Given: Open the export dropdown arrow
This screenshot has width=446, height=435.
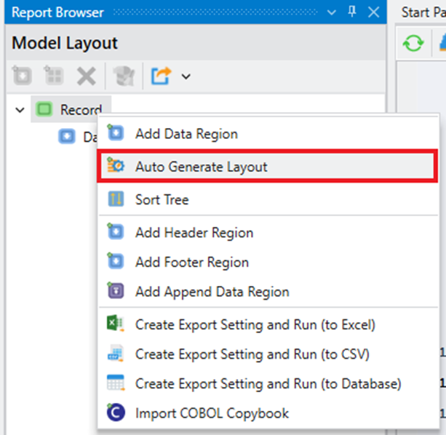Looking at the screenshot, I should click(186, 76).
